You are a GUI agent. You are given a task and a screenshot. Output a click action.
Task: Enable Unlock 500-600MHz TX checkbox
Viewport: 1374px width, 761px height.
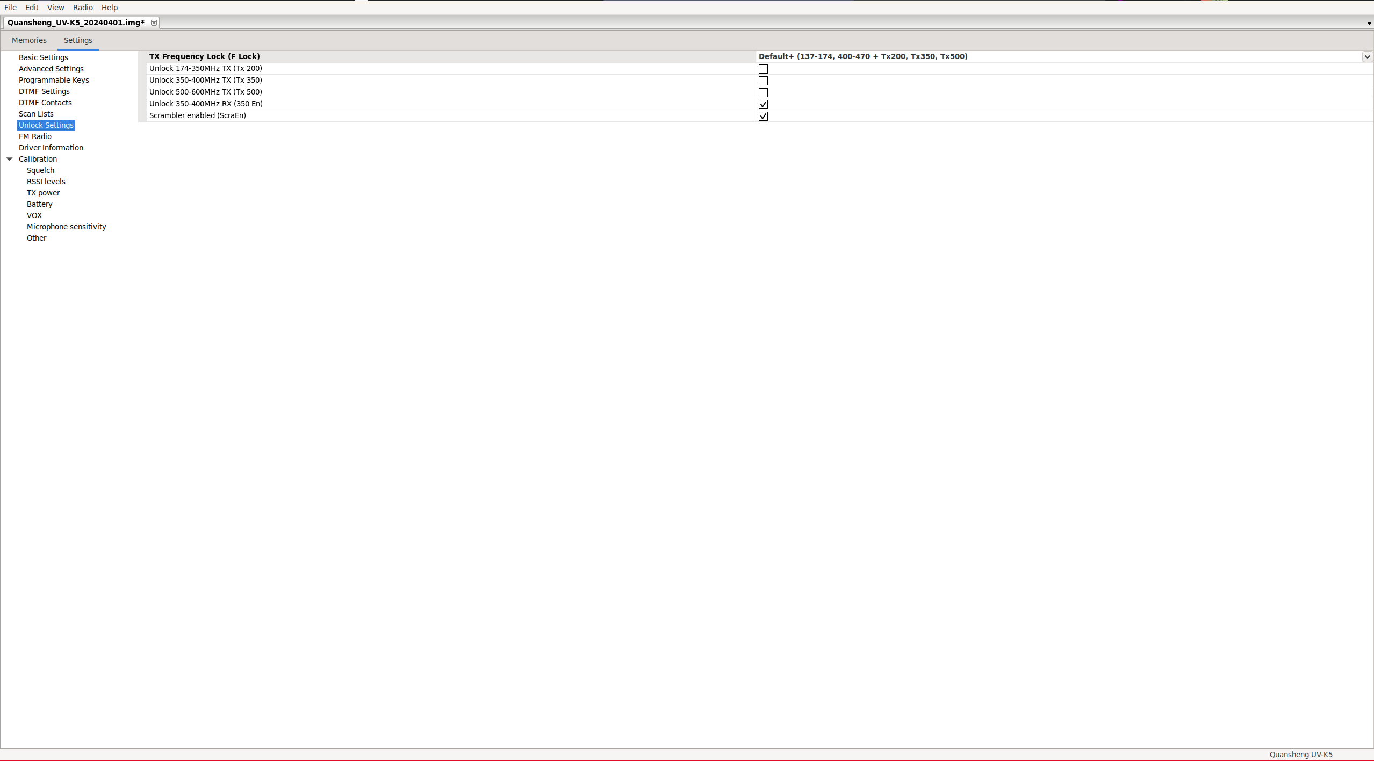click(x=763, y=92)
